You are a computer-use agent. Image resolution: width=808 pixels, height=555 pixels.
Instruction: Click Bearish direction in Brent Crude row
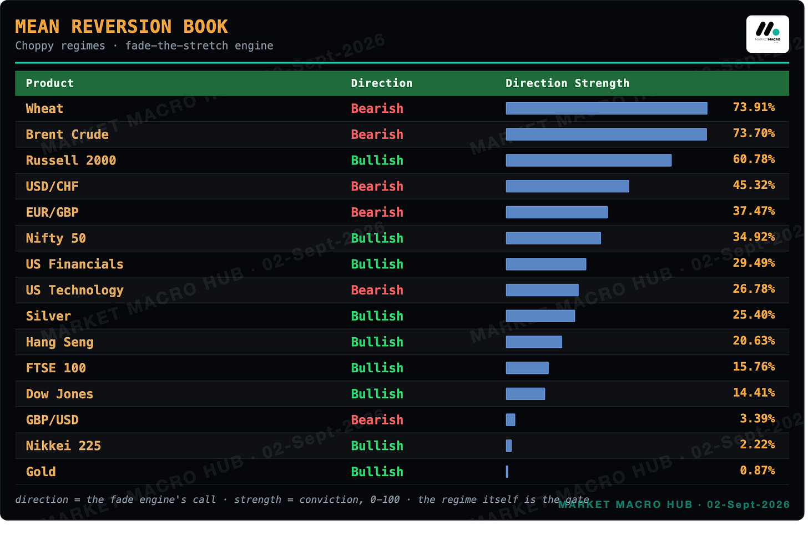377,134
